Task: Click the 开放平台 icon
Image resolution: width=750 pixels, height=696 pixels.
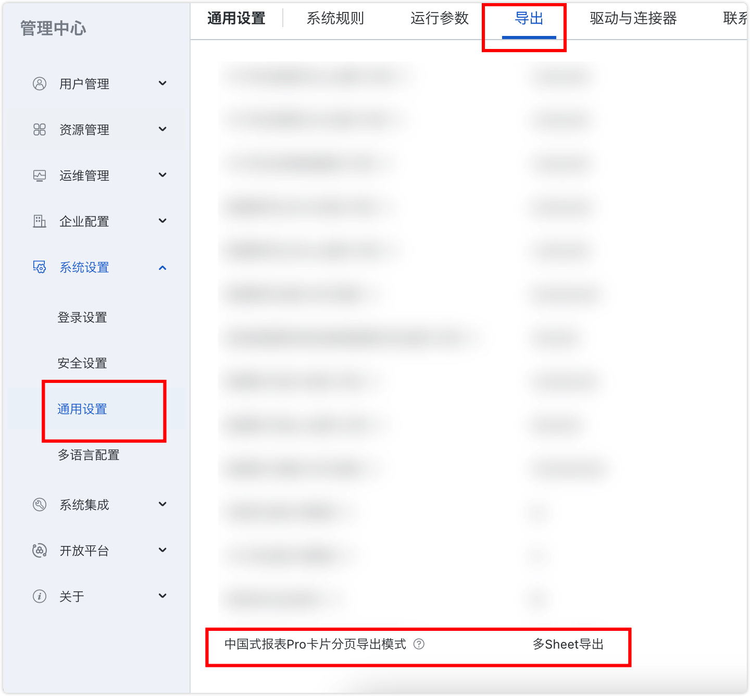Action: [40, 550]
